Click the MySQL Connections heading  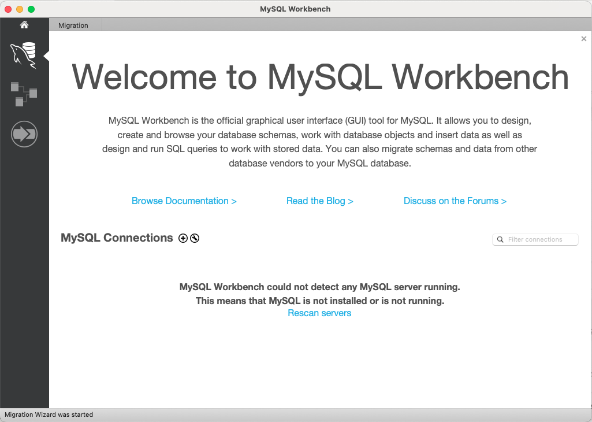(x=117, y=238)
